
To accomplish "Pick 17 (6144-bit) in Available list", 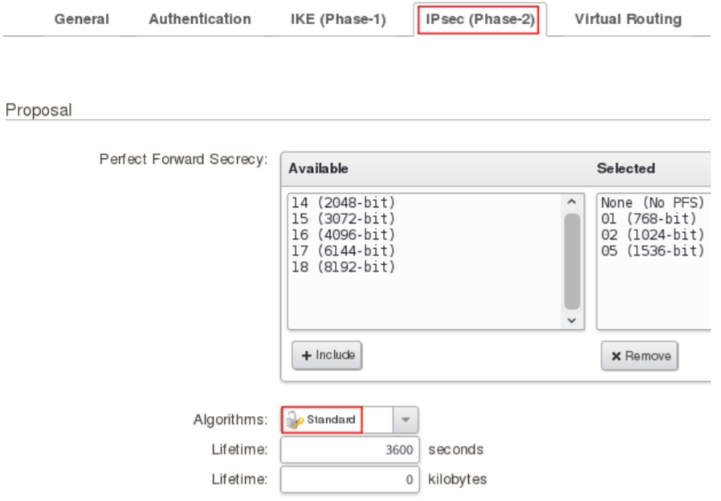I will tap(344, 250).
